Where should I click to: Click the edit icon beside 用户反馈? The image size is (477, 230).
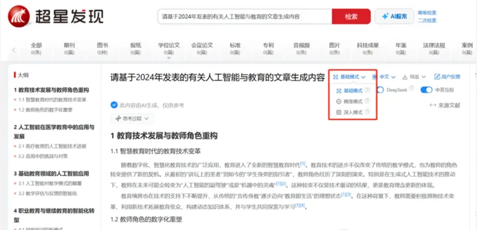pos(437,77)
